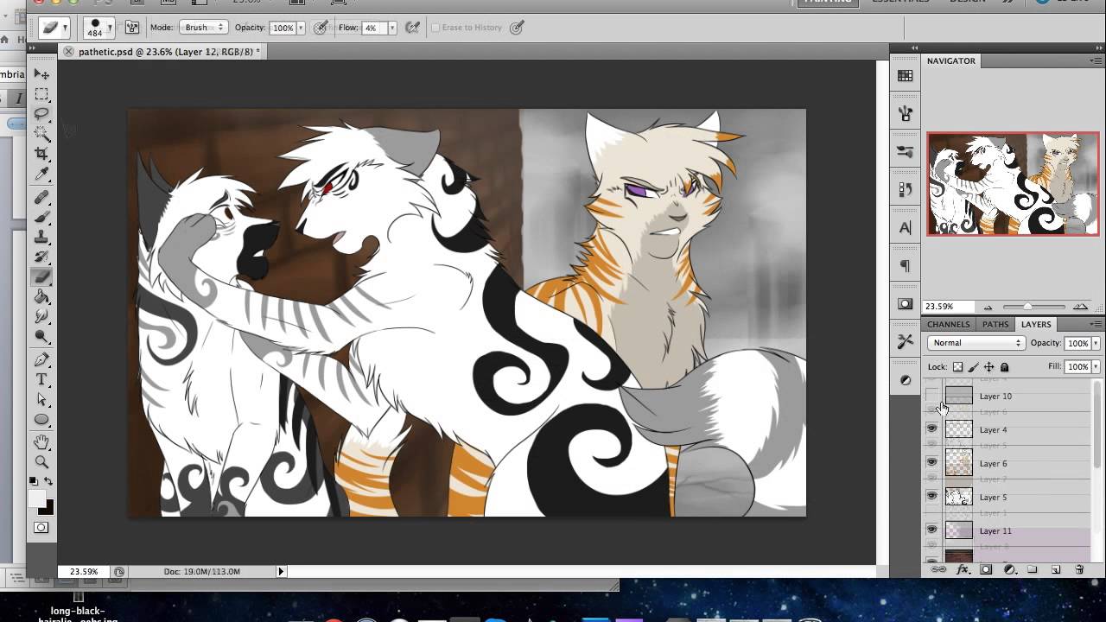Hide Layer 6
This screenshot has height=622, width=1106.
click(931, 463)
